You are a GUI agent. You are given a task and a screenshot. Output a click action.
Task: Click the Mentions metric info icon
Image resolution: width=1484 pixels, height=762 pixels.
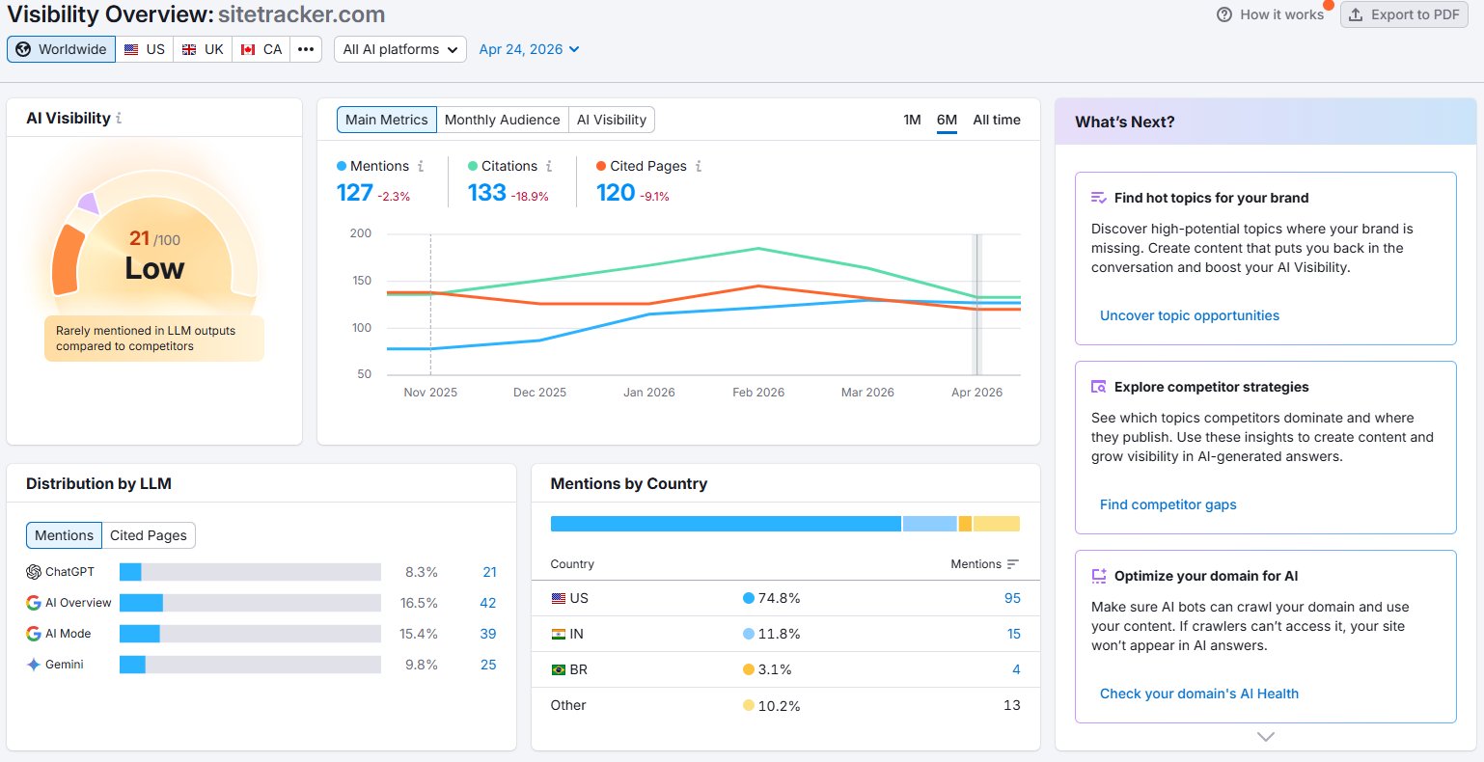point(421,166)
